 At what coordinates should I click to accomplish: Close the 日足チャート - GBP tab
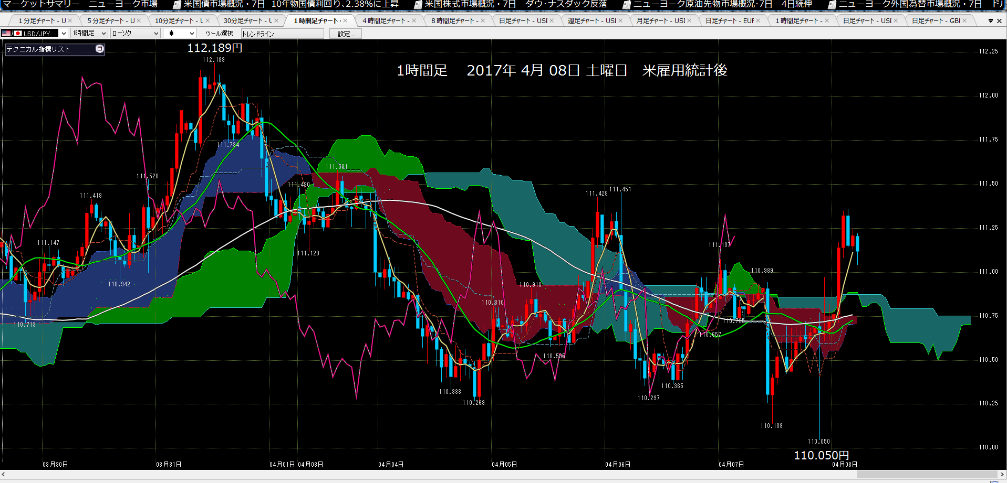(x=964, y=21)
